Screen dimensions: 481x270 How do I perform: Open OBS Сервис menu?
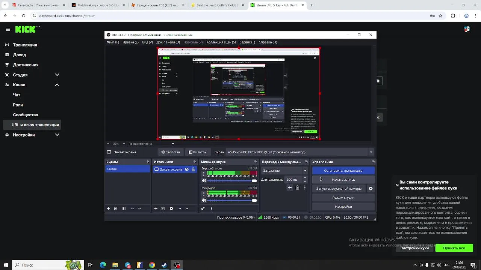(247, 42)
